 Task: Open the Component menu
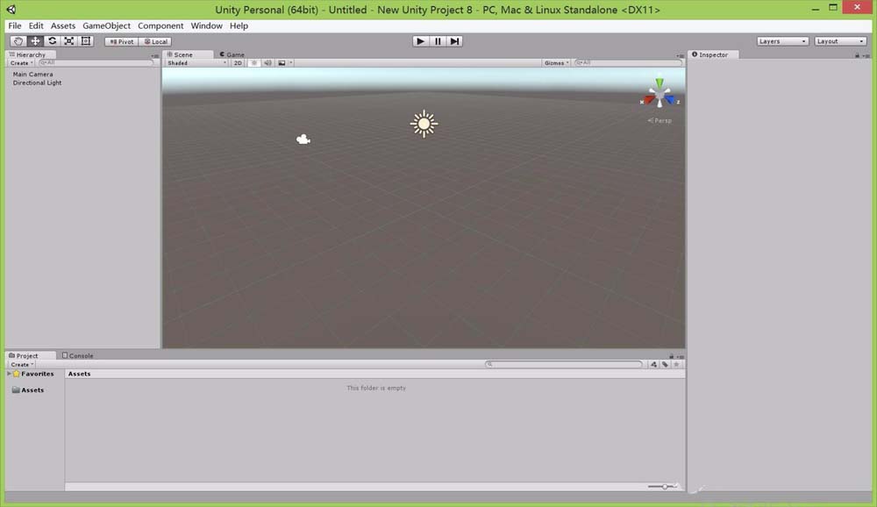click(160, 25)
